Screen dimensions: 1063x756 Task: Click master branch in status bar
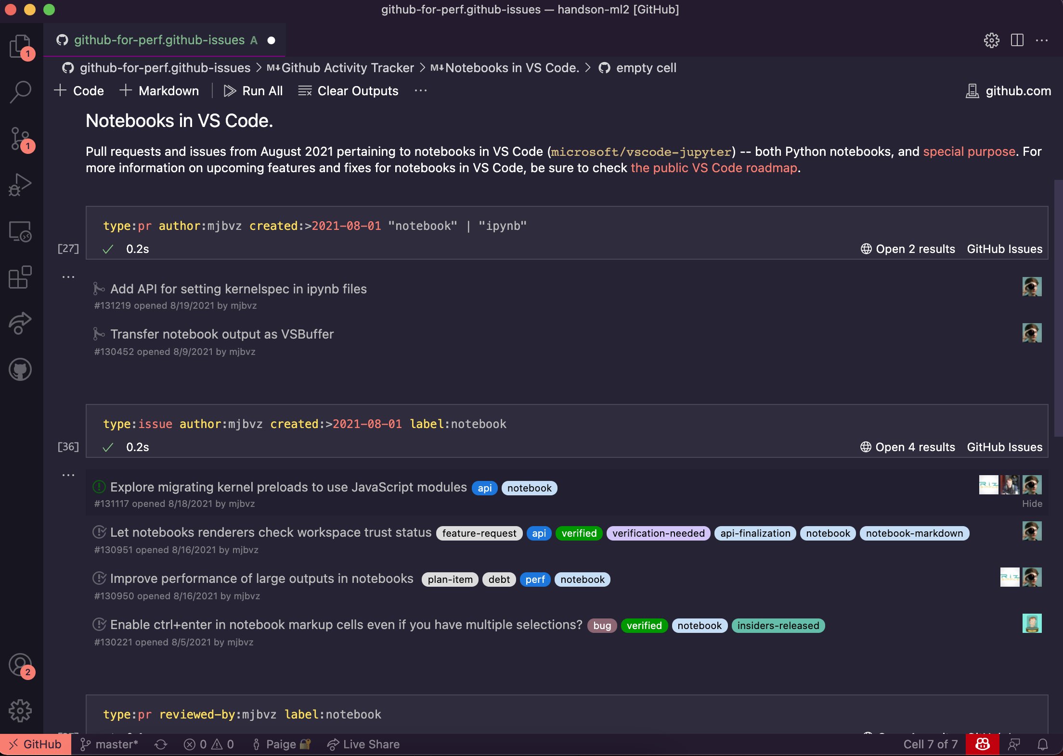point(110,744)
